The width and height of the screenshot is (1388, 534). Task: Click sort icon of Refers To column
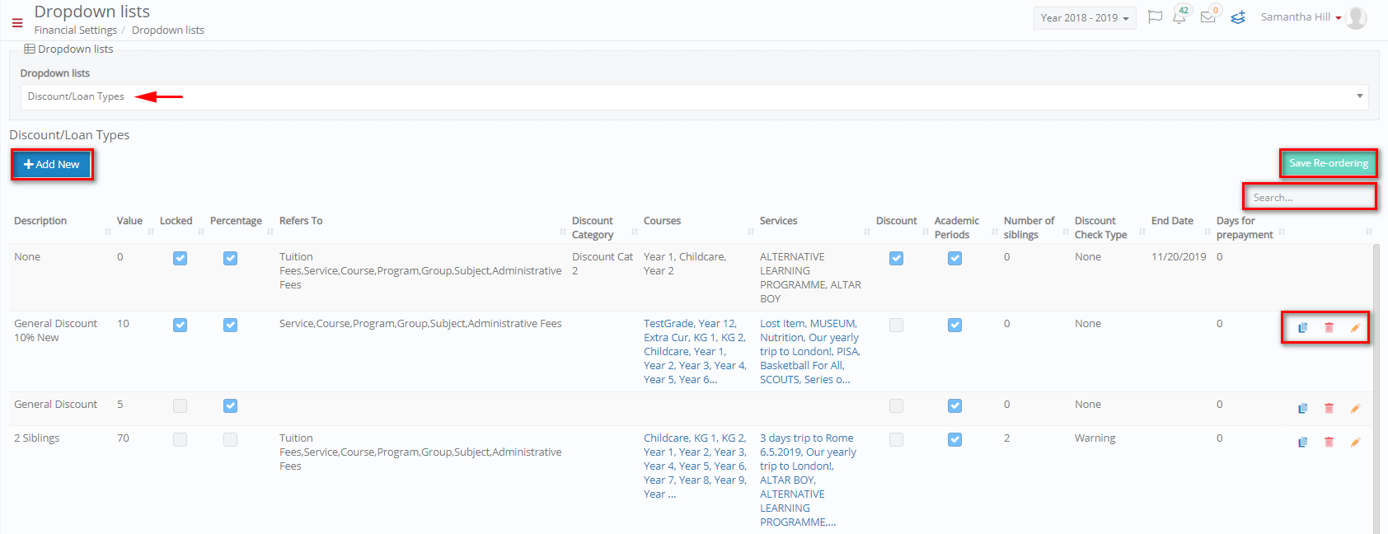point(563,232)
